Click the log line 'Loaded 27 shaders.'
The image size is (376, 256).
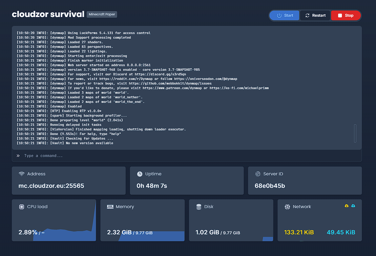click(x=60, y=42)
